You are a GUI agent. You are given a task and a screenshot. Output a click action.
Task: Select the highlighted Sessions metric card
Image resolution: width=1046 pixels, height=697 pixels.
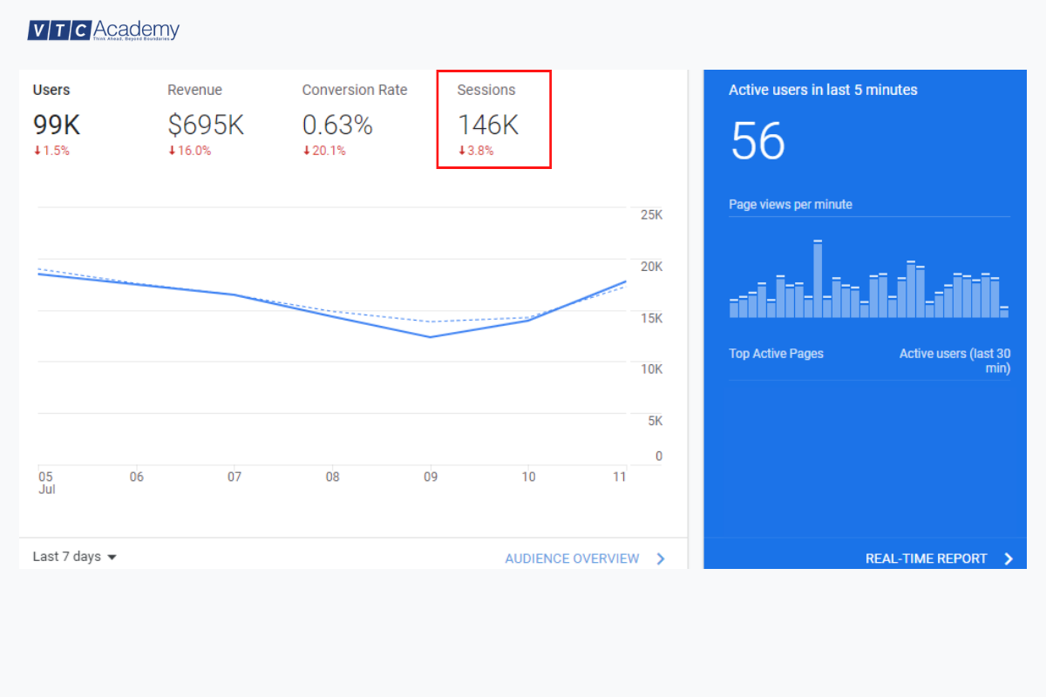point(493,118)
